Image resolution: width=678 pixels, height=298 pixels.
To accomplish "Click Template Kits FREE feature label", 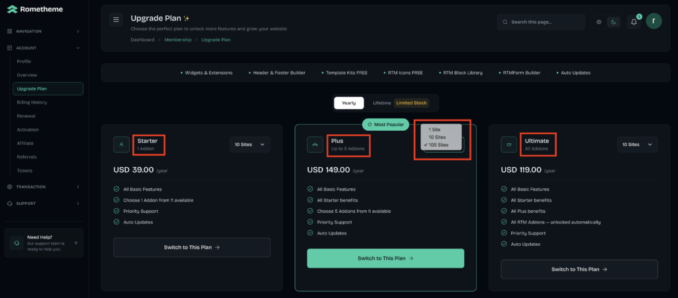I will [347, 73].
